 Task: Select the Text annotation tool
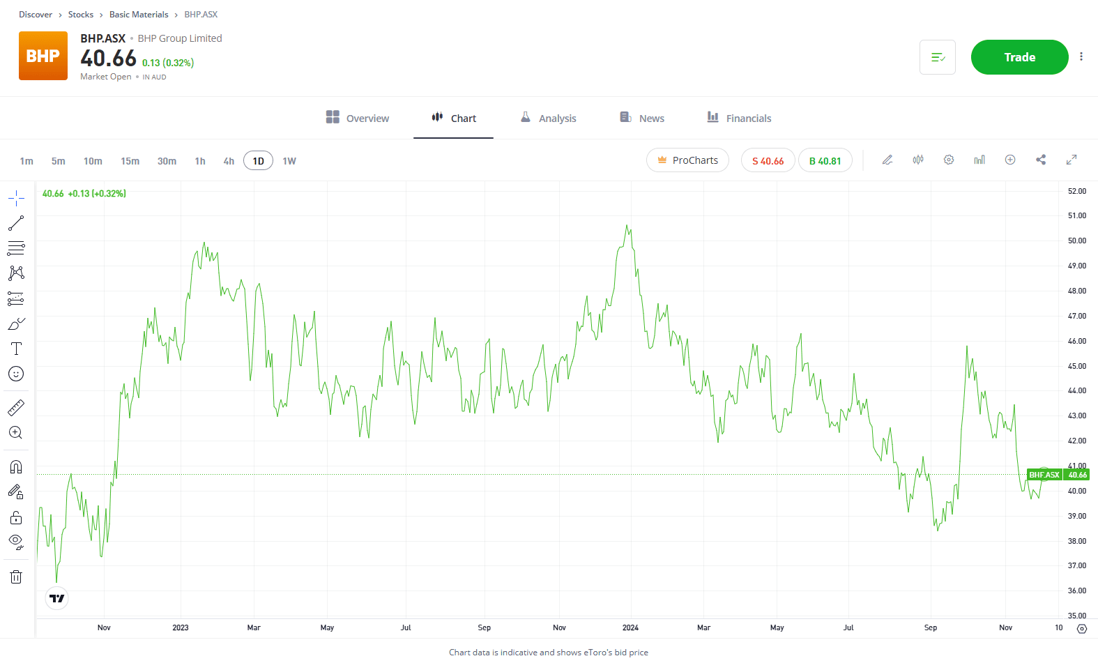[x=16, y=349]
